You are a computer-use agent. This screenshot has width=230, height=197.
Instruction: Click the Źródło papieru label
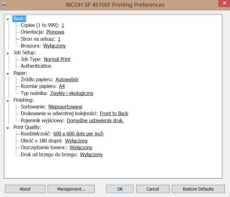(x=37, y=79)
